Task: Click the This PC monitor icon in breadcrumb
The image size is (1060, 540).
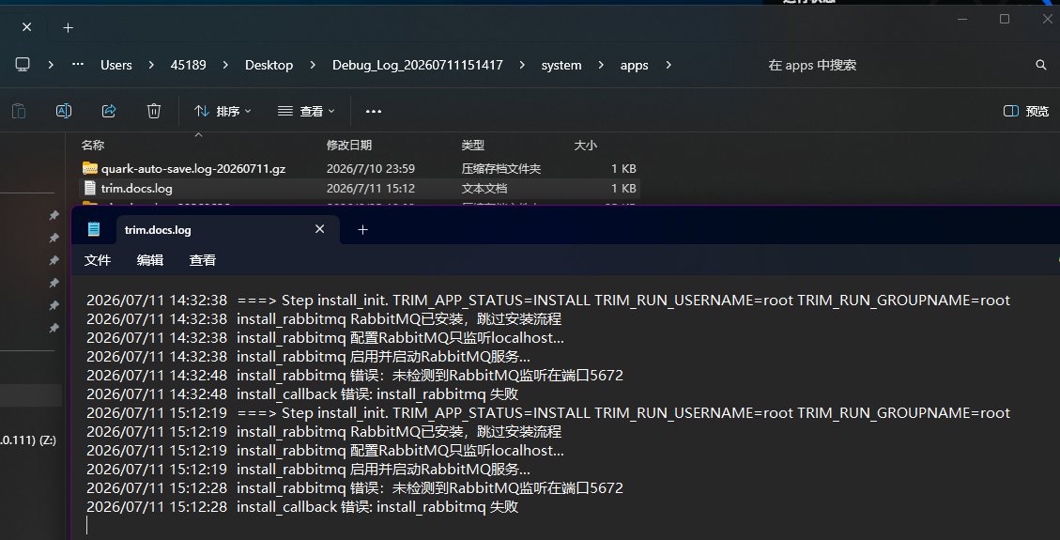Action: coord(23,64)
